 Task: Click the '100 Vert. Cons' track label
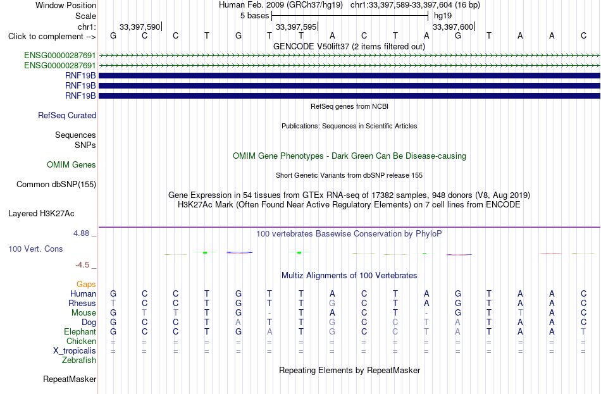[35, 249]
